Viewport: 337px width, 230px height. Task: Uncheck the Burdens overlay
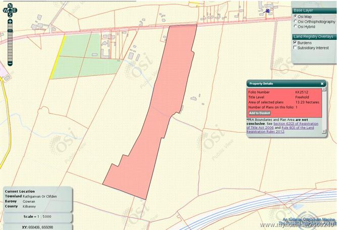tap(296, 43)
